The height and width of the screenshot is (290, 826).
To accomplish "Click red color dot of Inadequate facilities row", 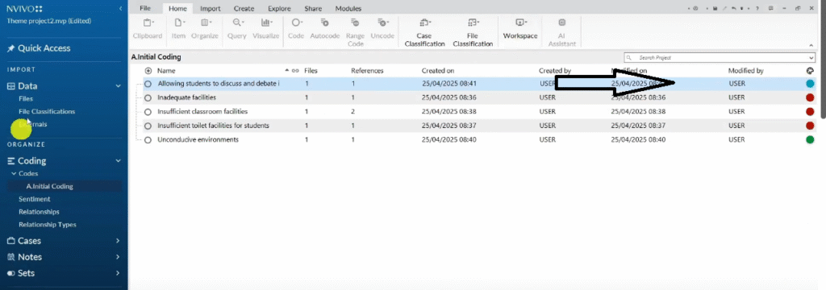I will pos(810,98).
